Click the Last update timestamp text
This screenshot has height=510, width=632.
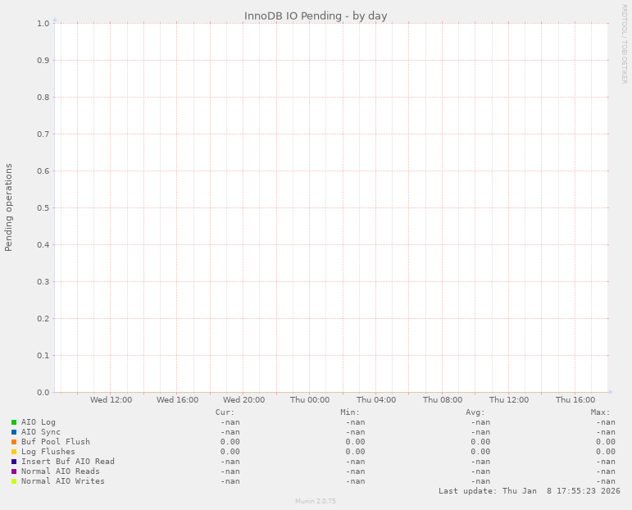click(x=530, y=491)
